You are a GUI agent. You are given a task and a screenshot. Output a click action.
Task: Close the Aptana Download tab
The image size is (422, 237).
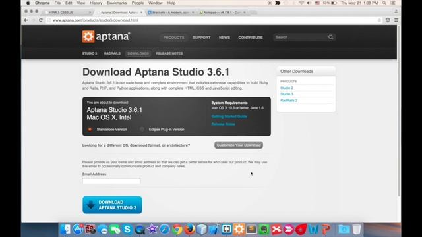141,13
